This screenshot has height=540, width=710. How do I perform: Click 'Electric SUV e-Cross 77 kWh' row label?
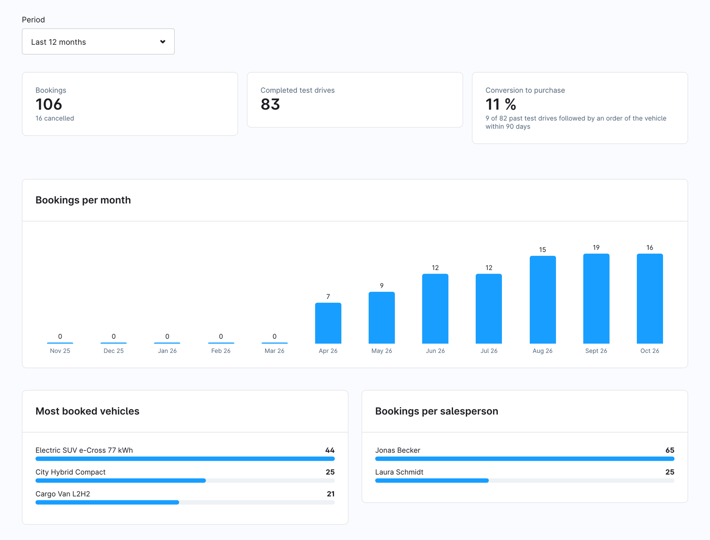pyautogui.click(x=84, y=450)
